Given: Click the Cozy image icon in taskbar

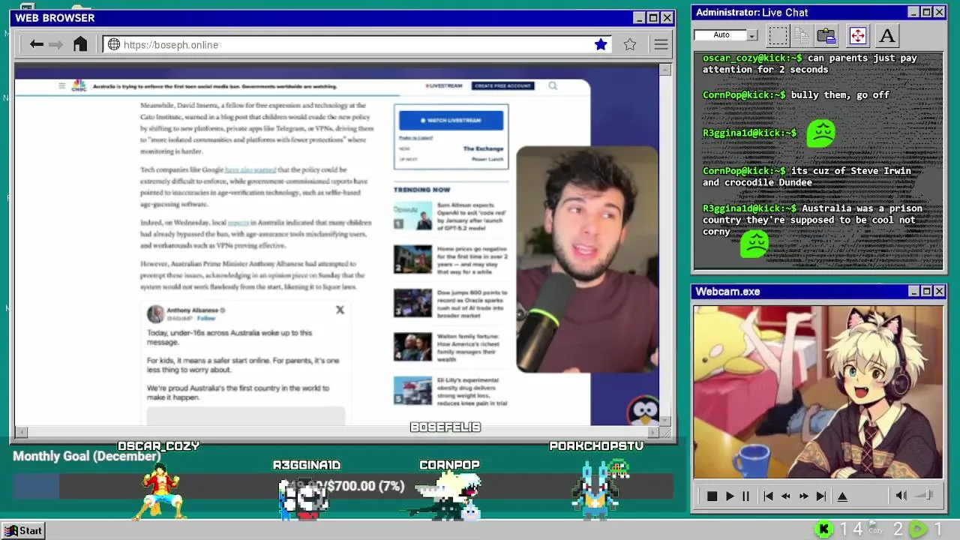Looking at the screenshot, I should (876, 529).
